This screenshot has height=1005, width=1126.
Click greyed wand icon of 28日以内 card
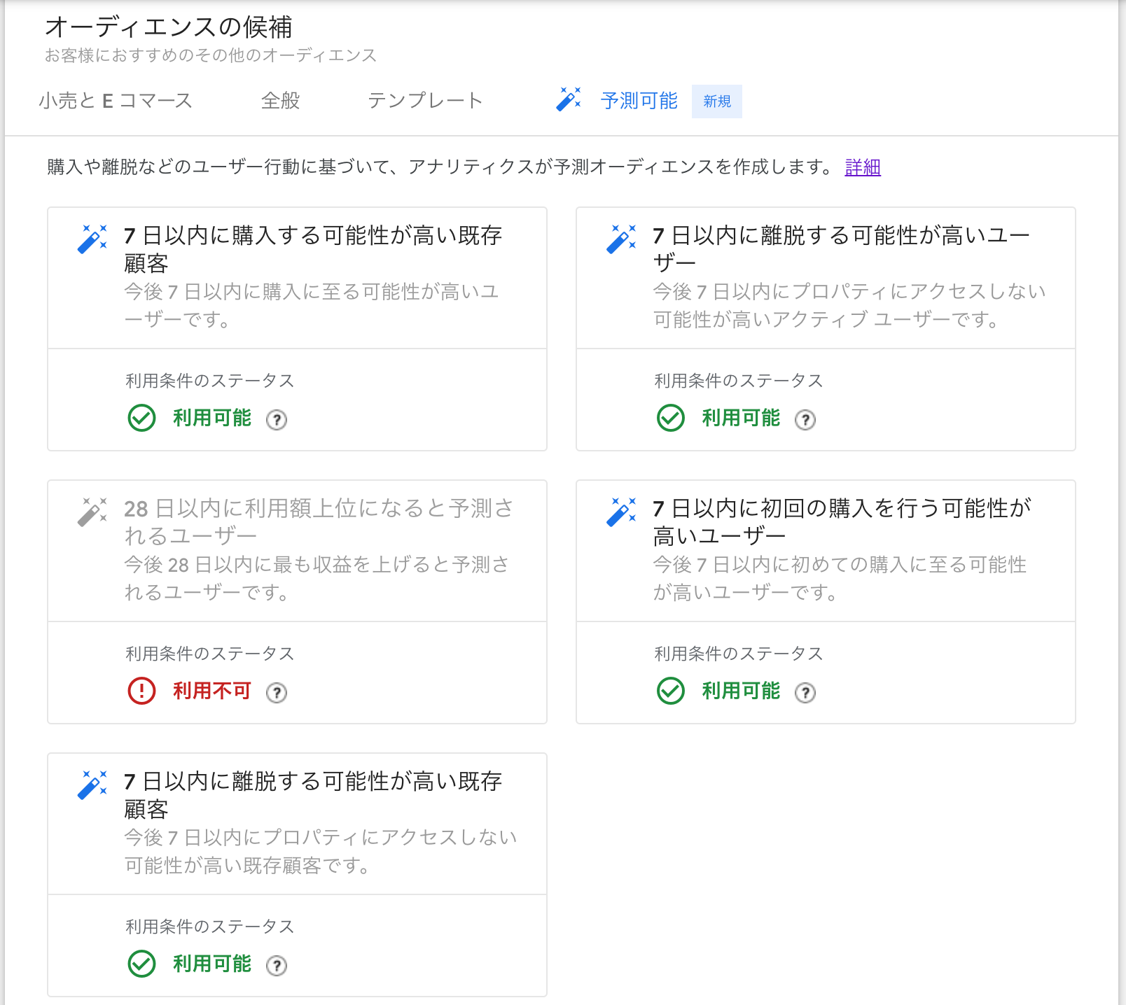pyautogui.click(x=92, y=512)
